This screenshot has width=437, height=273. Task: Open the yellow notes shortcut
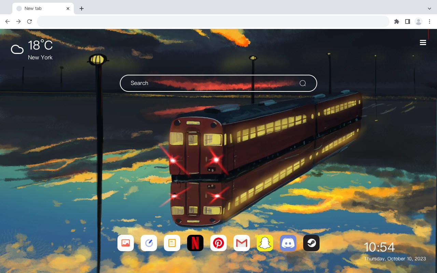pos(172,243)
